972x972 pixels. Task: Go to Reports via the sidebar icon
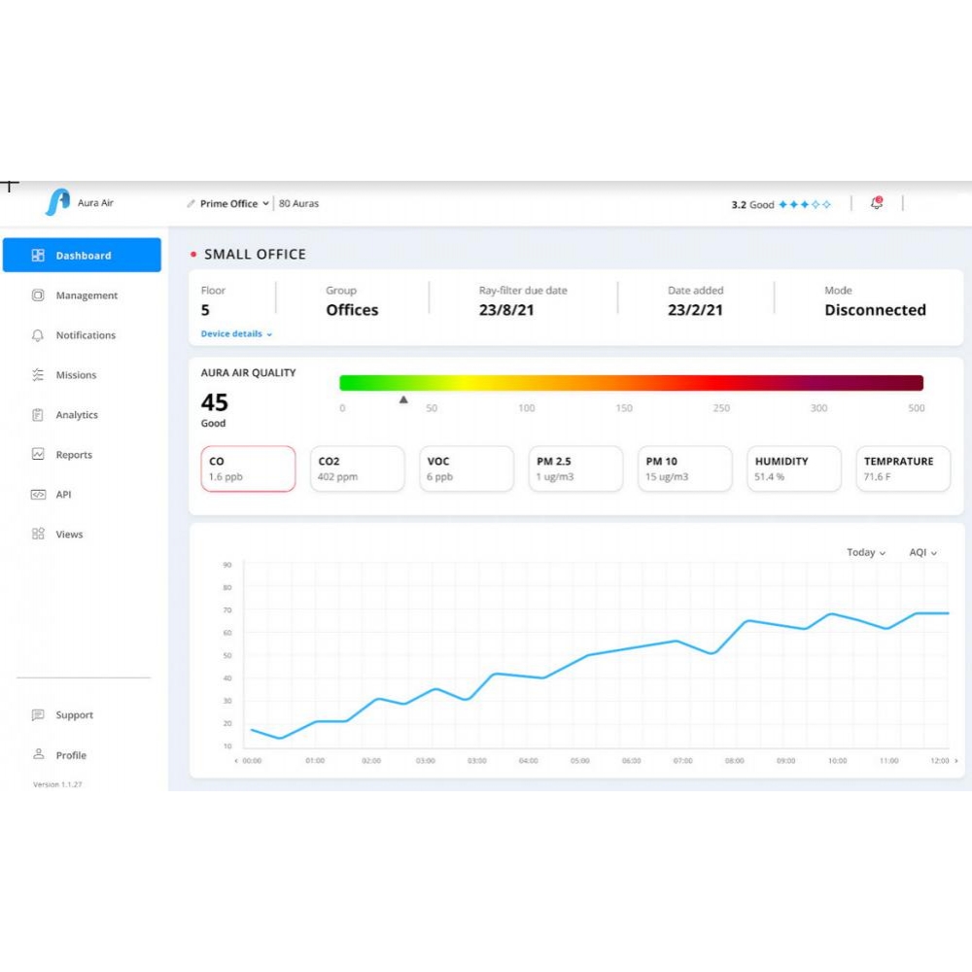[x=36, y=454]
